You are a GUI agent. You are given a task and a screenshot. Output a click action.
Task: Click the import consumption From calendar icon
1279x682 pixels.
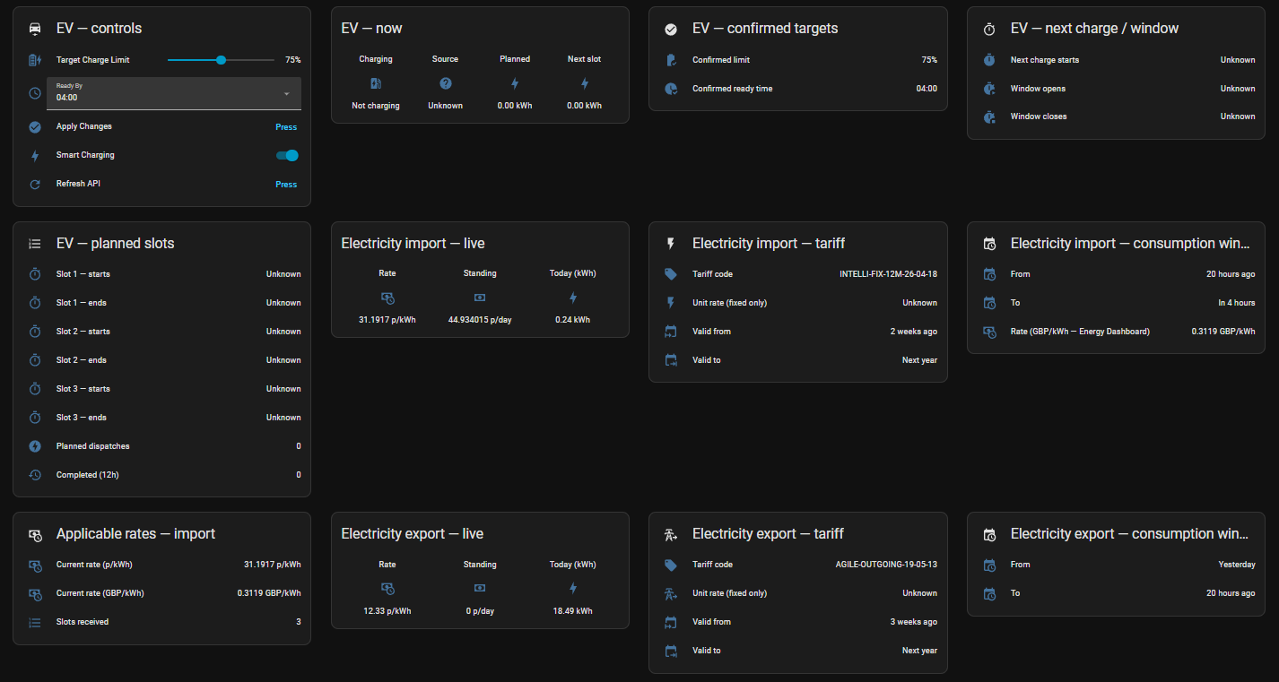click(x=989, y=274)
